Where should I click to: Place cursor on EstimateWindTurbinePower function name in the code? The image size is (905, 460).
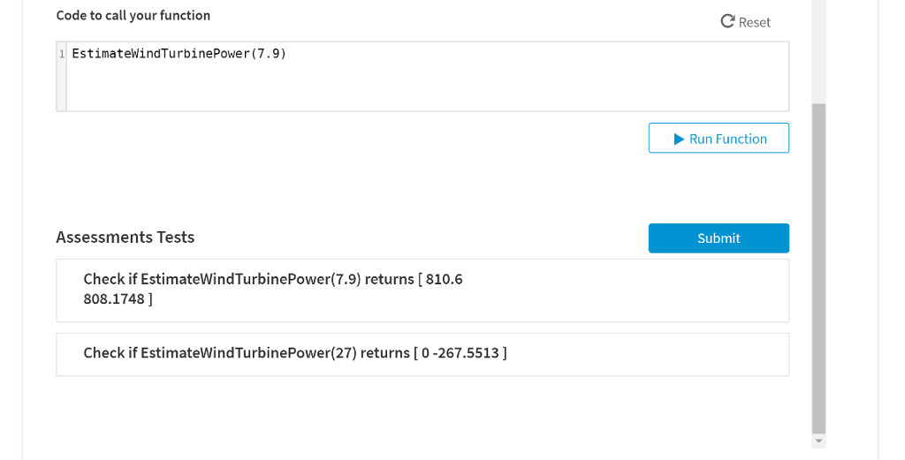[159, 54]
